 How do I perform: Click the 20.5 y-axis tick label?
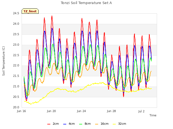point(16,97)
